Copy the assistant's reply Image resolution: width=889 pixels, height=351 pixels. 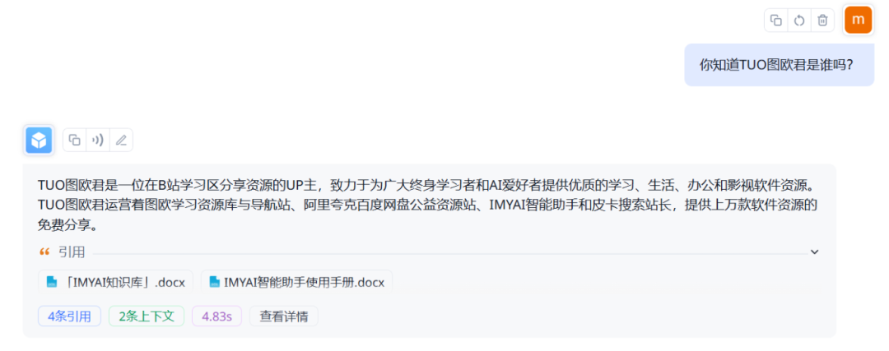click(74, 140)
